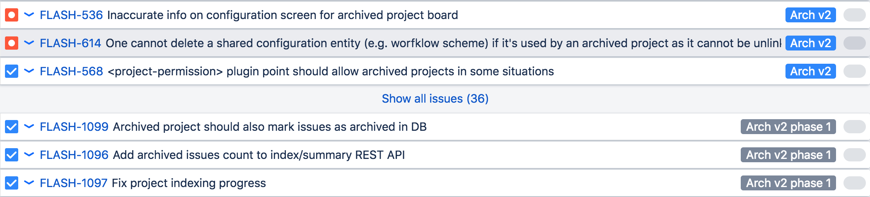The width and height of the screenshot is (870, 197).
Task: Click the grey estimate pill on FLASH-568
Action: [854, 71]
